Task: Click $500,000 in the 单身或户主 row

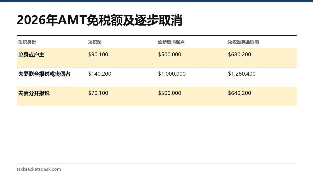Action: point(170,54)
